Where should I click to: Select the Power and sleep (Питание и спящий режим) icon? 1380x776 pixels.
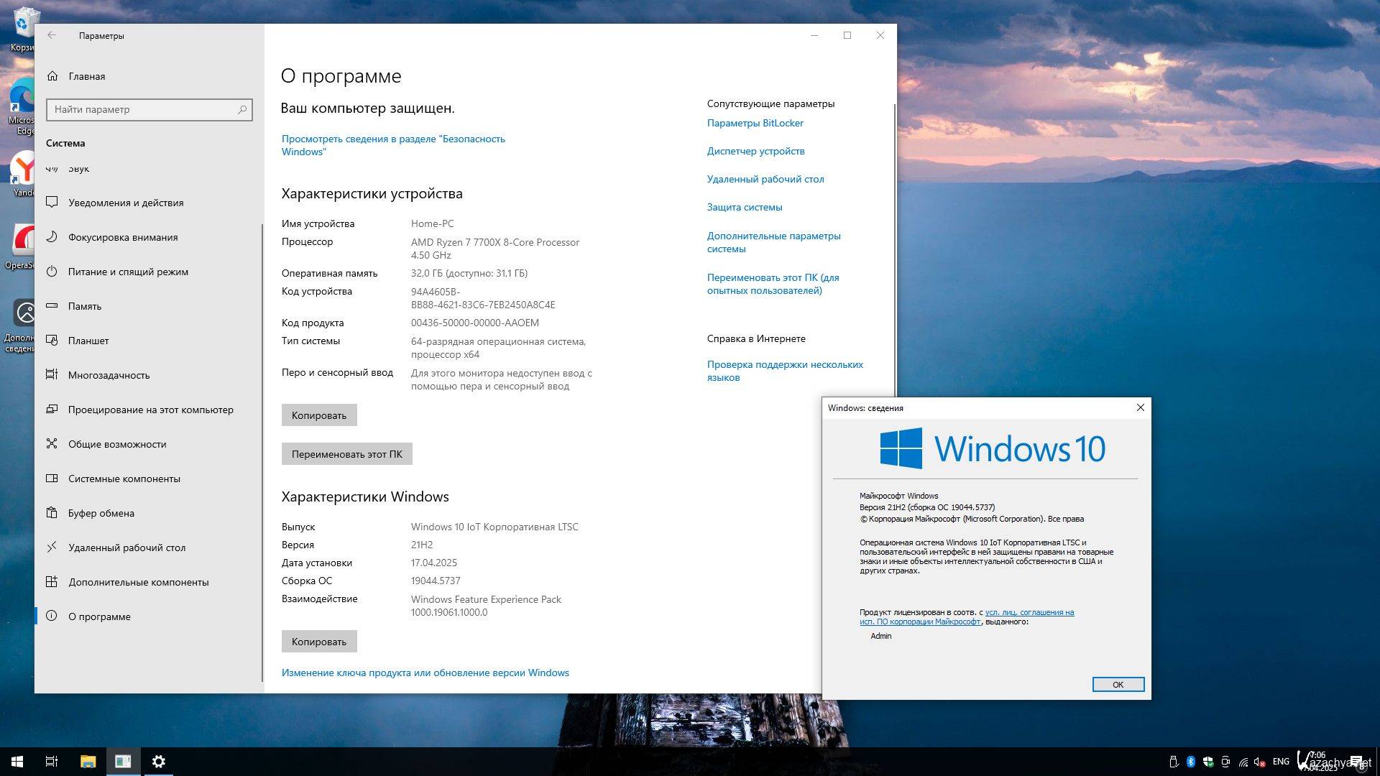tap(52, 272)
